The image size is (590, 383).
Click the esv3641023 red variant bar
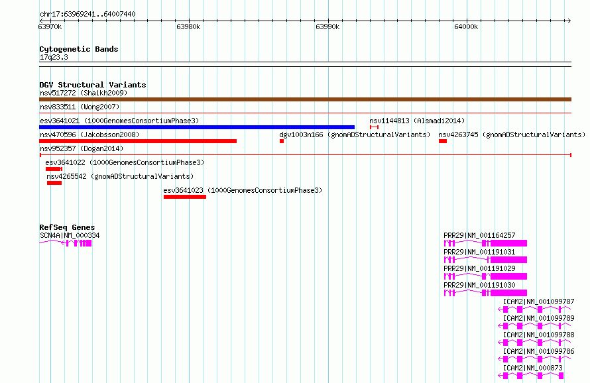coord(185,197)
